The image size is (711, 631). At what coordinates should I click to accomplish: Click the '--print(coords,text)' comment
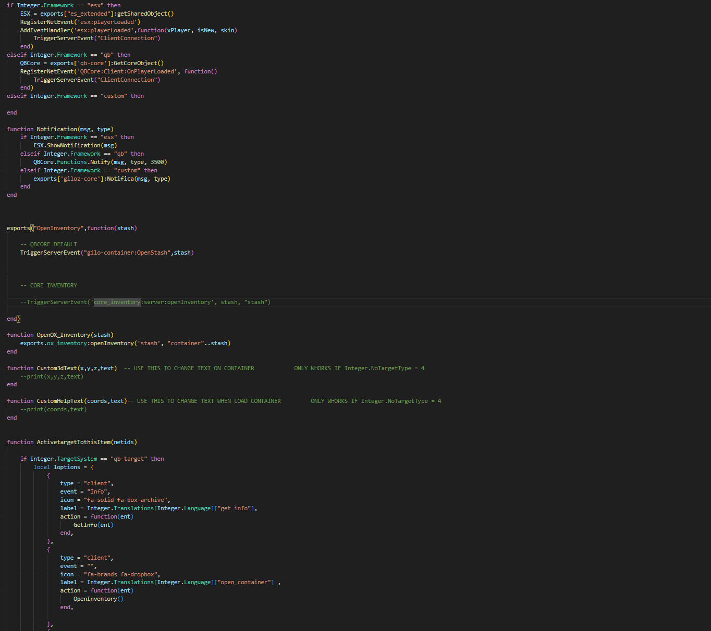tap(54, 409)
